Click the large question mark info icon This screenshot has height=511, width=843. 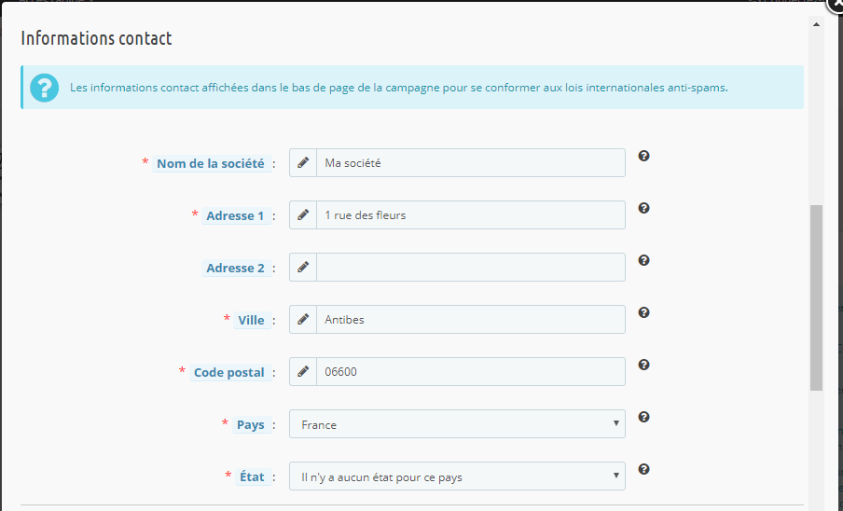tap(44, 88)
